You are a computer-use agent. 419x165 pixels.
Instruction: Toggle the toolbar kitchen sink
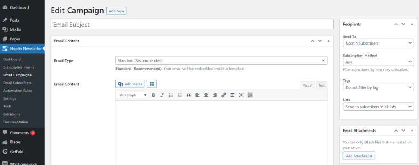click(x=250, y=95)
